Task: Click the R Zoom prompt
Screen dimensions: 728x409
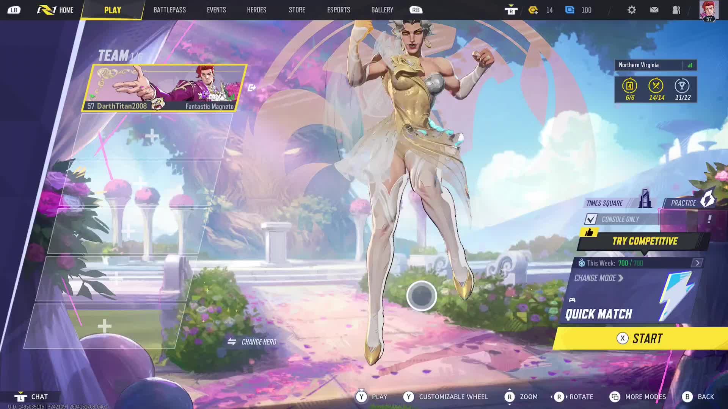Action: pos(521,397)
